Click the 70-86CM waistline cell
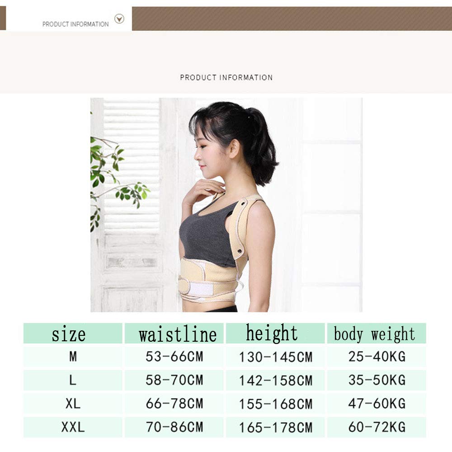Image resolution: width=452 pixels, height=452 pixels. [174, 427]
